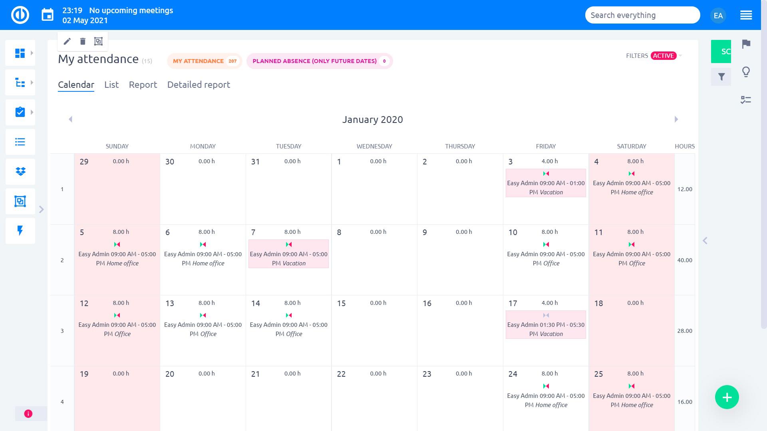Collapse the right panel using the chevron

pyautogui.click(x=705, y=240)
